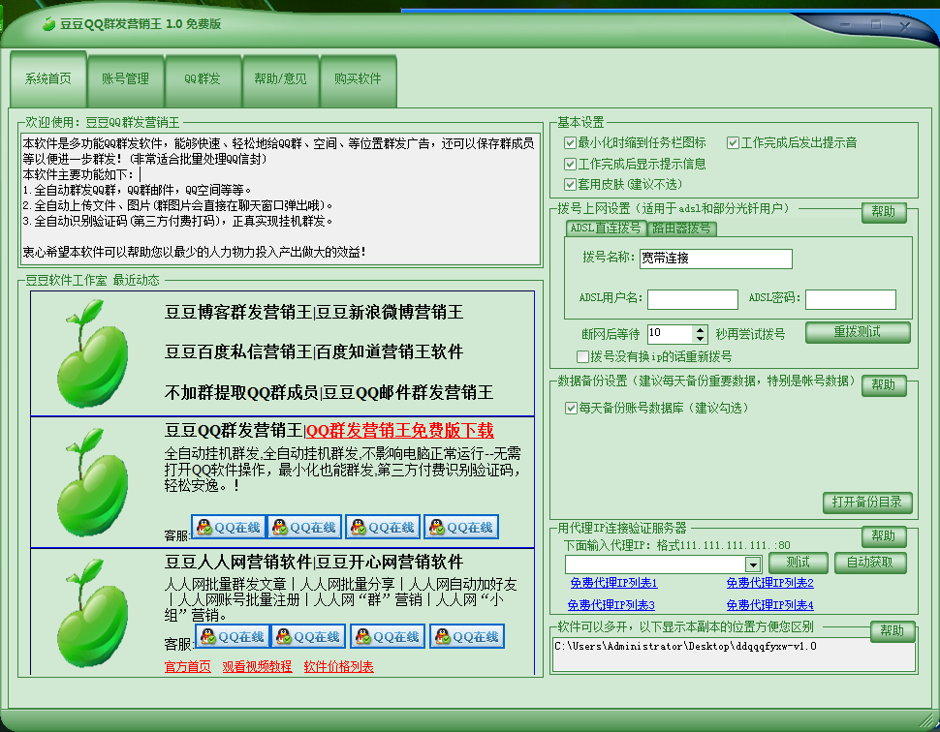Click the third QQ在线 icon in the 人人网 section

point(388,636)
